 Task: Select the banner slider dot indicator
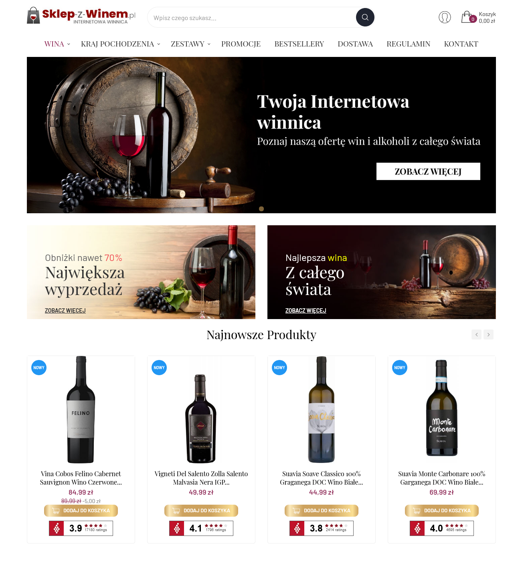coord(261,209)
